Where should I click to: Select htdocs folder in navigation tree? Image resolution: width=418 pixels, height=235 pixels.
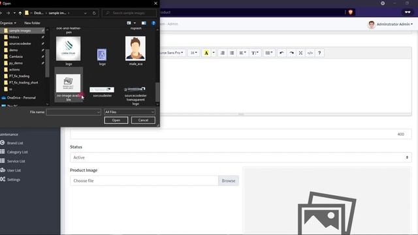[14, 37]
